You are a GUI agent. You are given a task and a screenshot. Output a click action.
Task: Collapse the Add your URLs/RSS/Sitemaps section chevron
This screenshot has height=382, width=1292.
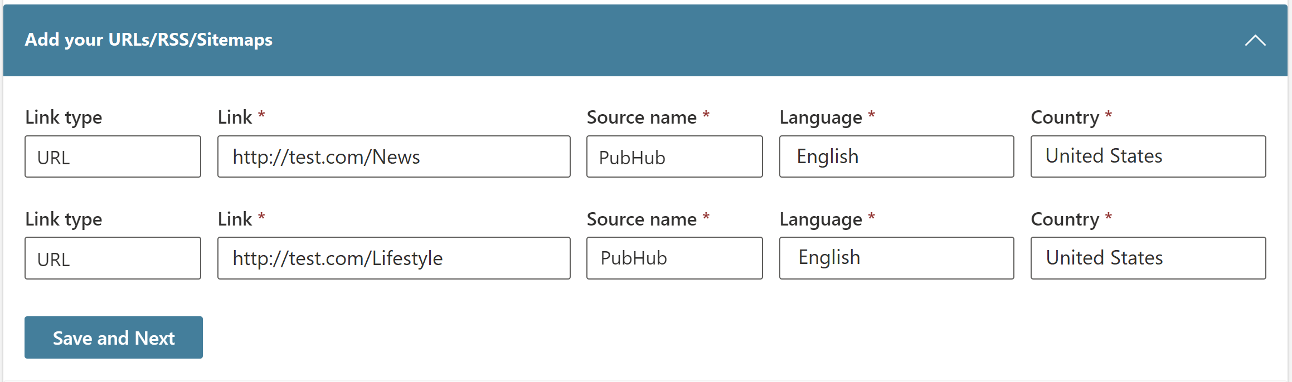pos(1255,41)
